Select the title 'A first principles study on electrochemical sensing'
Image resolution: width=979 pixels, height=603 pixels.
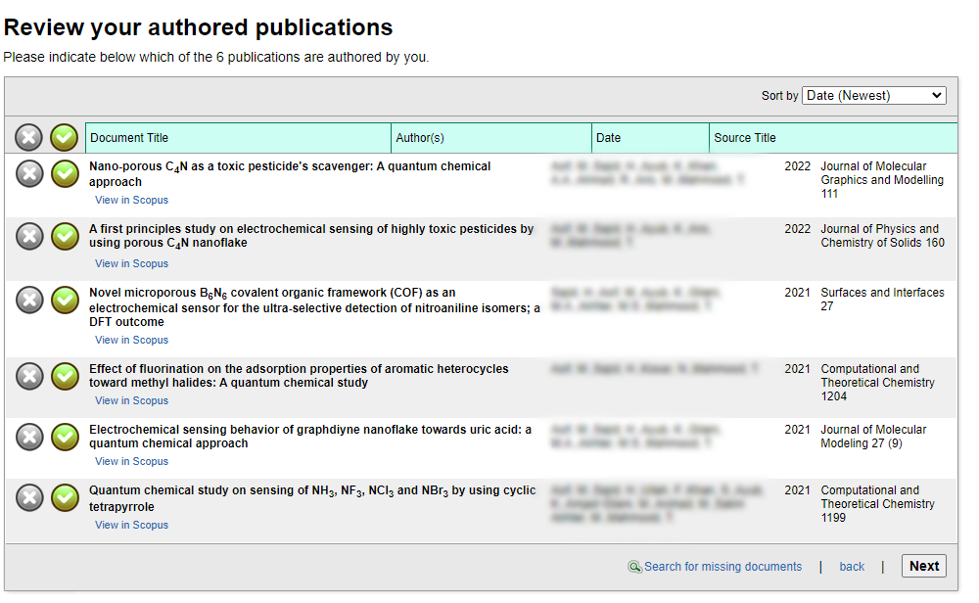311,236
